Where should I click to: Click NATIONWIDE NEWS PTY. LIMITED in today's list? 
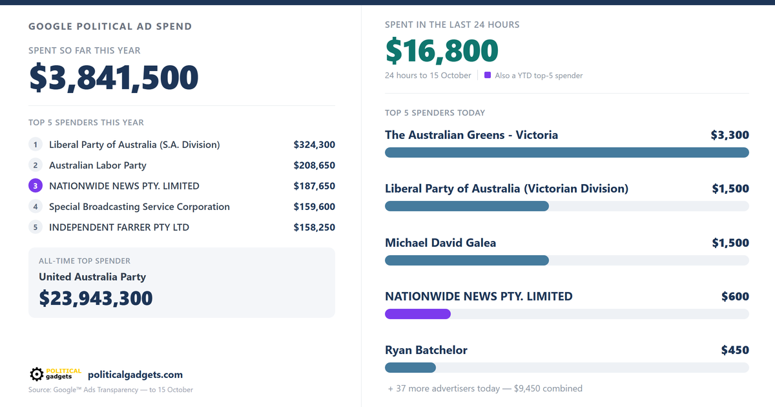[479, 297]
